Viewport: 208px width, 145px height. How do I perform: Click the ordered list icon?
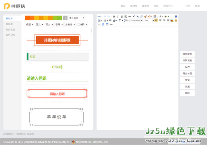[99, 21]
